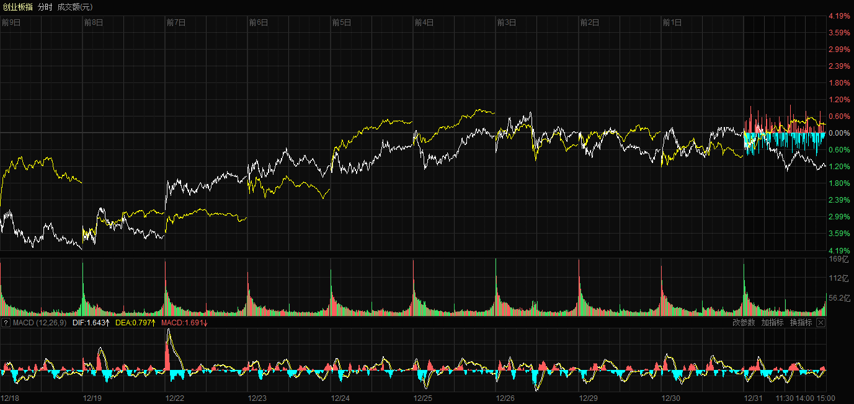Viewport: 854px width, 404px height.
Task: Click the 0.00% baseline axis label
Action: coord(839,133)
